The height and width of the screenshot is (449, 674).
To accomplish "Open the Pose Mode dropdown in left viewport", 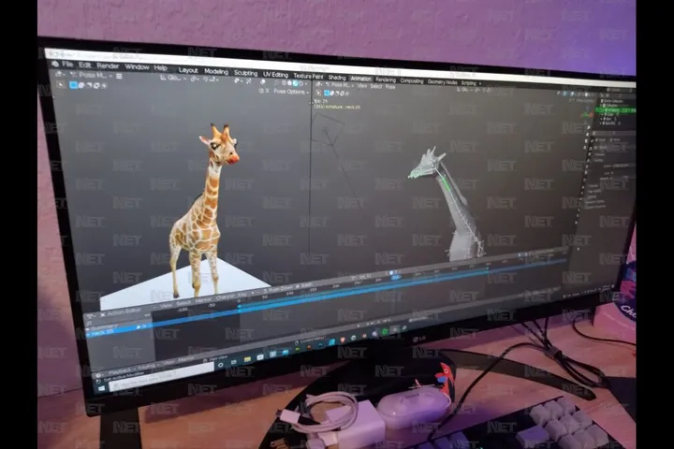I will (91, 75).
